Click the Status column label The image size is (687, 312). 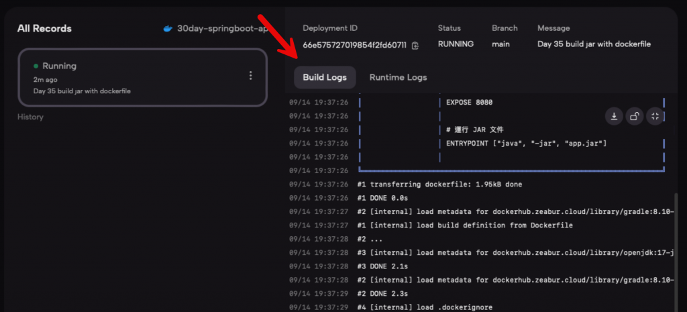(449, 28)
